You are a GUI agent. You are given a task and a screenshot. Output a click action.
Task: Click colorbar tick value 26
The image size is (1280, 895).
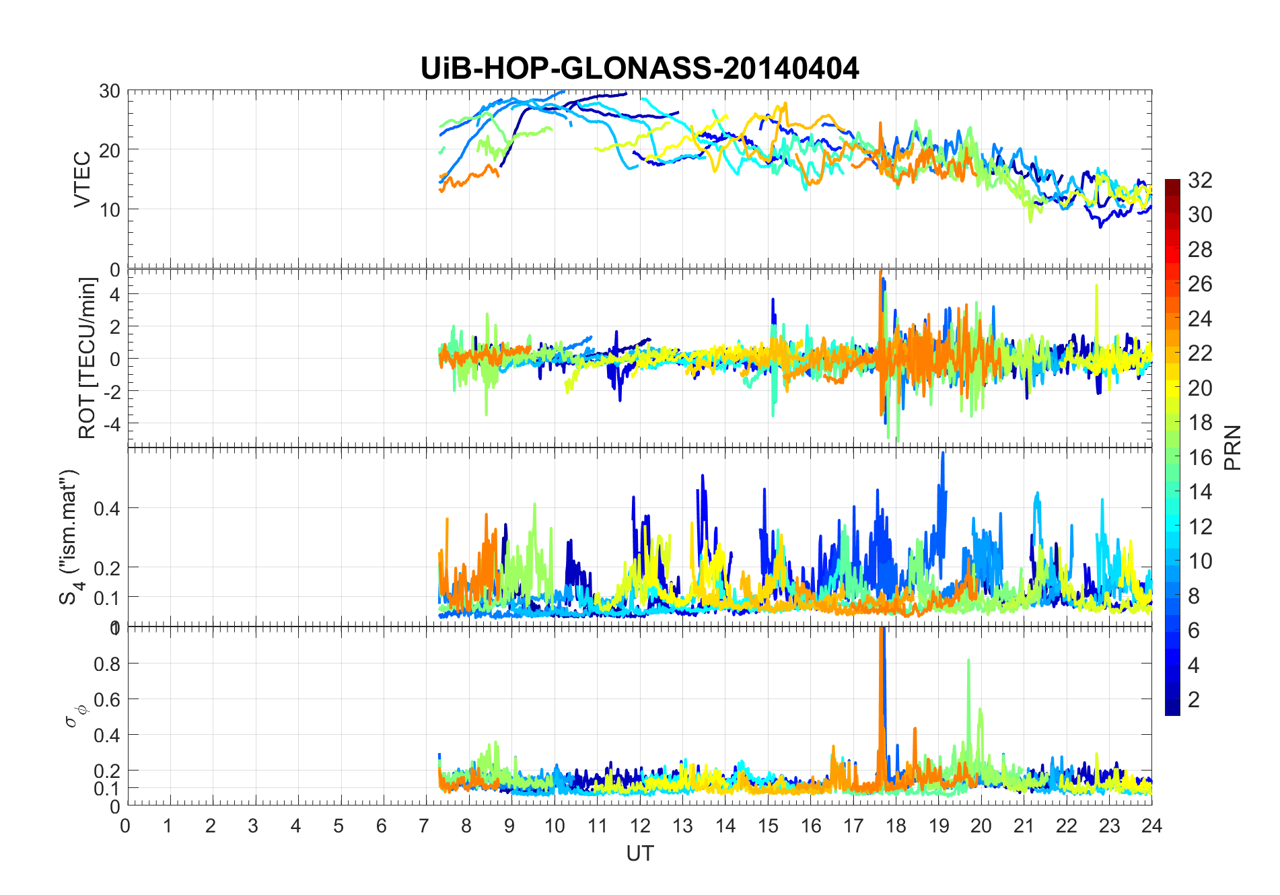(x=1200, y=284)
